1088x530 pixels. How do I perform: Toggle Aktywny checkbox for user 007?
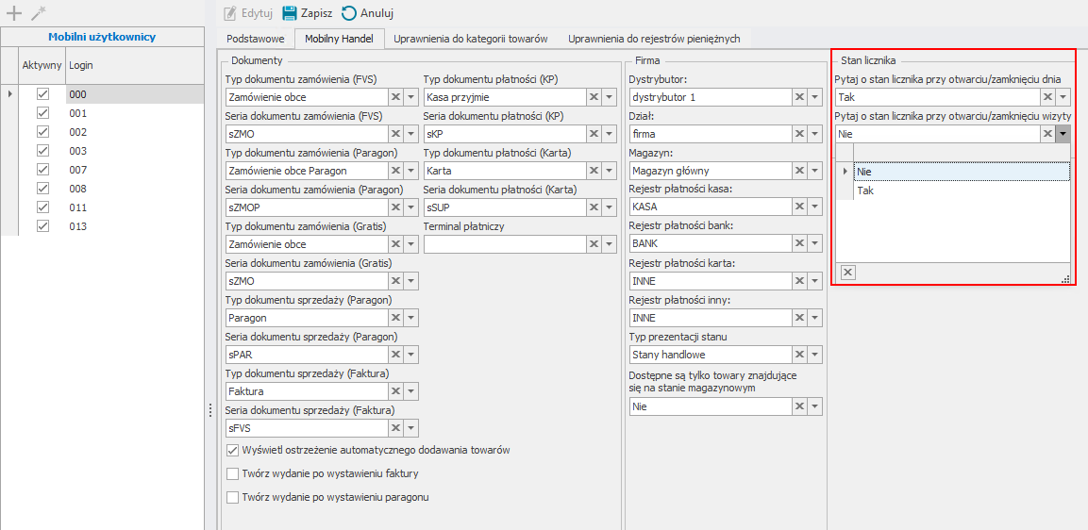point(42,170)
